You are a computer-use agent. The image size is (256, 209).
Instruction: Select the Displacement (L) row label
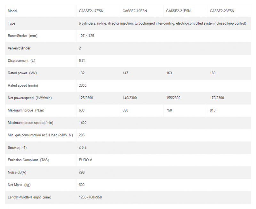[x=21, y=60]
